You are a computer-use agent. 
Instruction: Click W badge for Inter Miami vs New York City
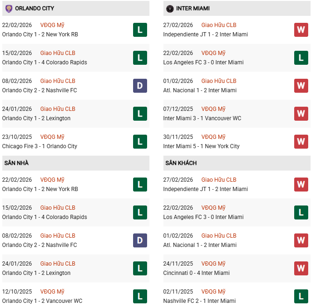[x=301, y=141]
